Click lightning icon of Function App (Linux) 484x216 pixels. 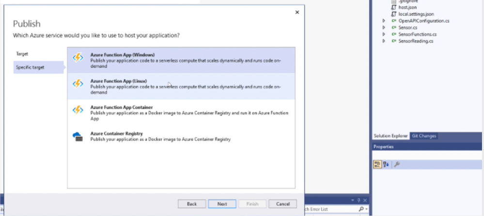78,84
